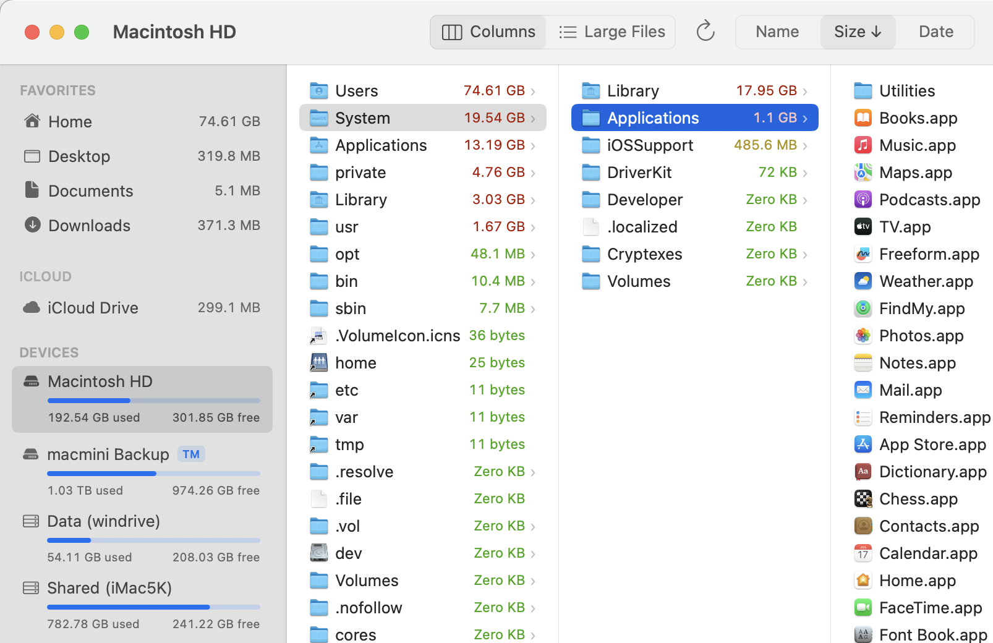This screenshot has height=643, width=993.
Task: Click the Photos.app icon
Action: (x=863, y=336)
